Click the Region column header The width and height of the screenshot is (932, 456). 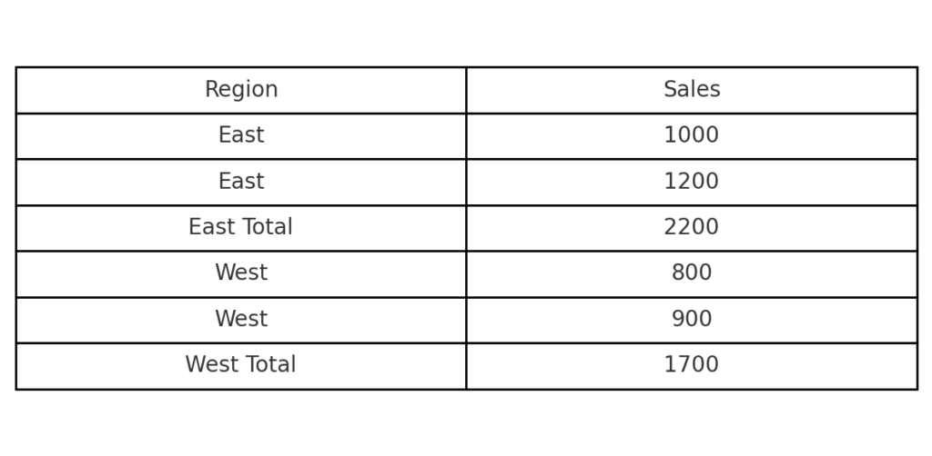(241, 90)
